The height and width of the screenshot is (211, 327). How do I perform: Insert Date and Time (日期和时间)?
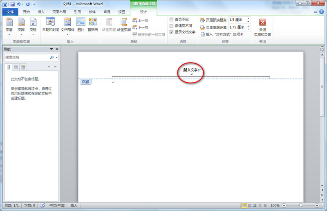51,25
